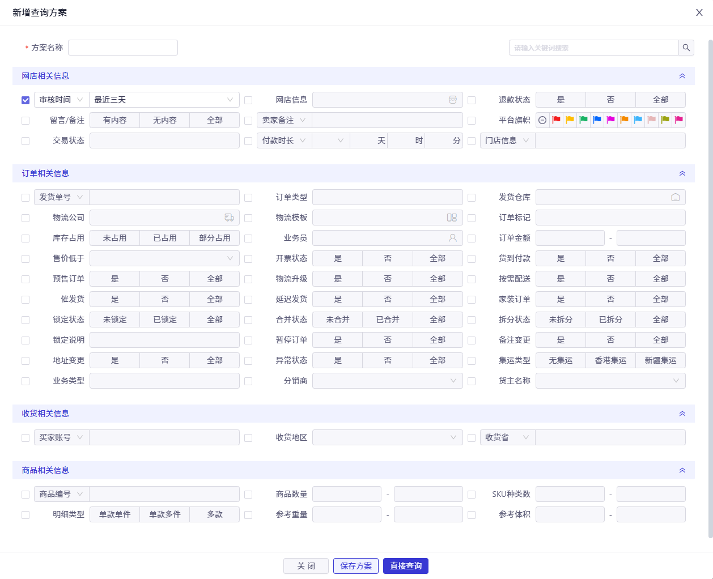Click the keyword search magnifier icon
The width and height of the screenshot is (713, 579).
pos(686,48)
